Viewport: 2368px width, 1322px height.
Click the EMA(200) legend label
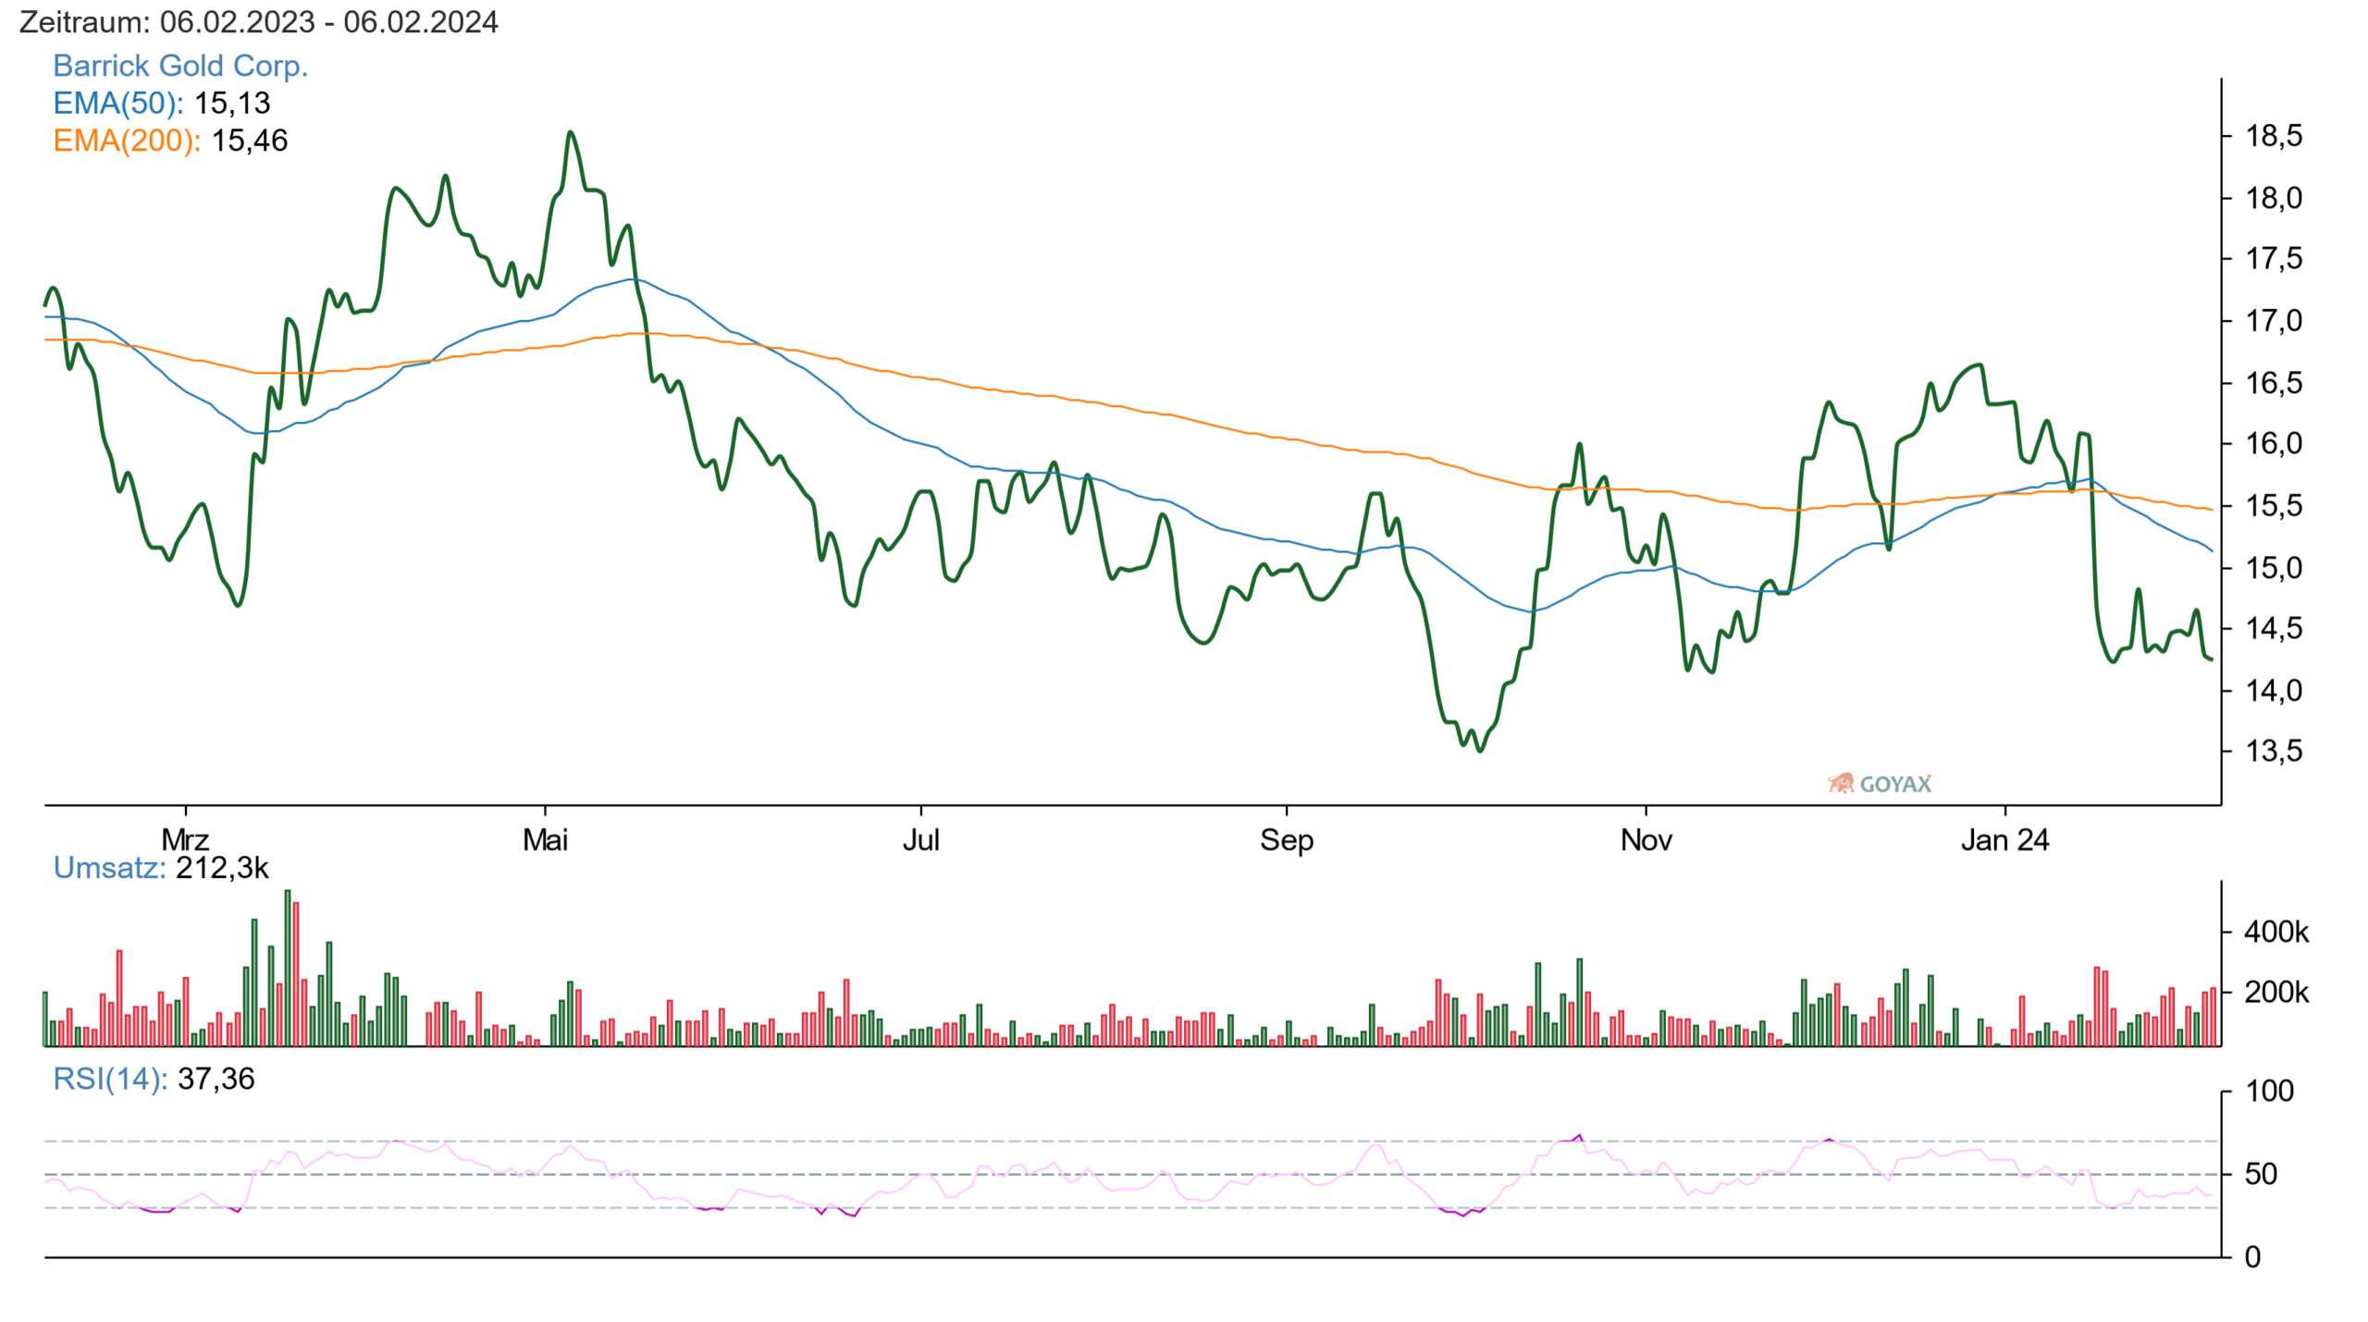tap(127, 141)
